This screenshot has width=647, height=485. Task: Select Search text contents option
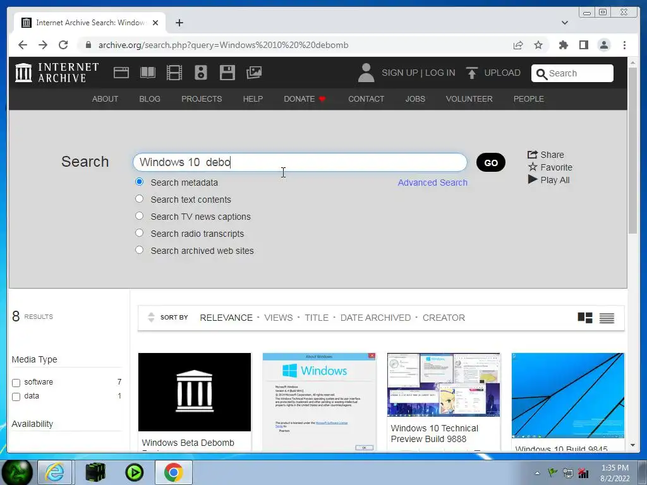[140, 199]
